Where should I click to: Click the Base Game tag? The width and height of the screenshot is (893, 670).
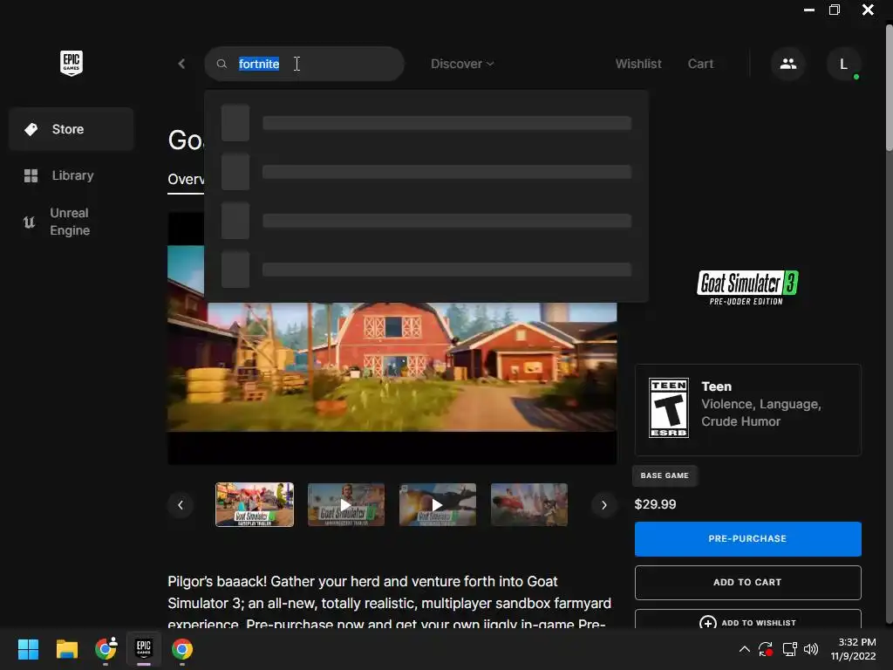[665, 475]
